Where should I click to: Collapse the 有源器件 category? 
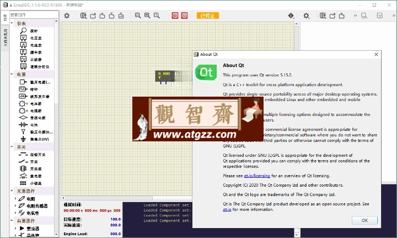[x=12, y=220]
